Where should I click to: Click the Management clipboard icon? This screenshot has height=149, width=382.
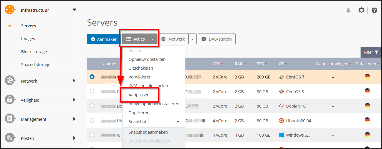tap(10, 119)
